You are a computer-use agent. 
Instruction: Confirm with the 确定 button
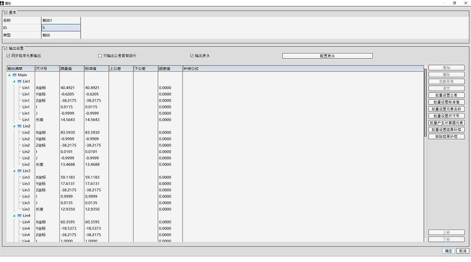tap(448, 251)
